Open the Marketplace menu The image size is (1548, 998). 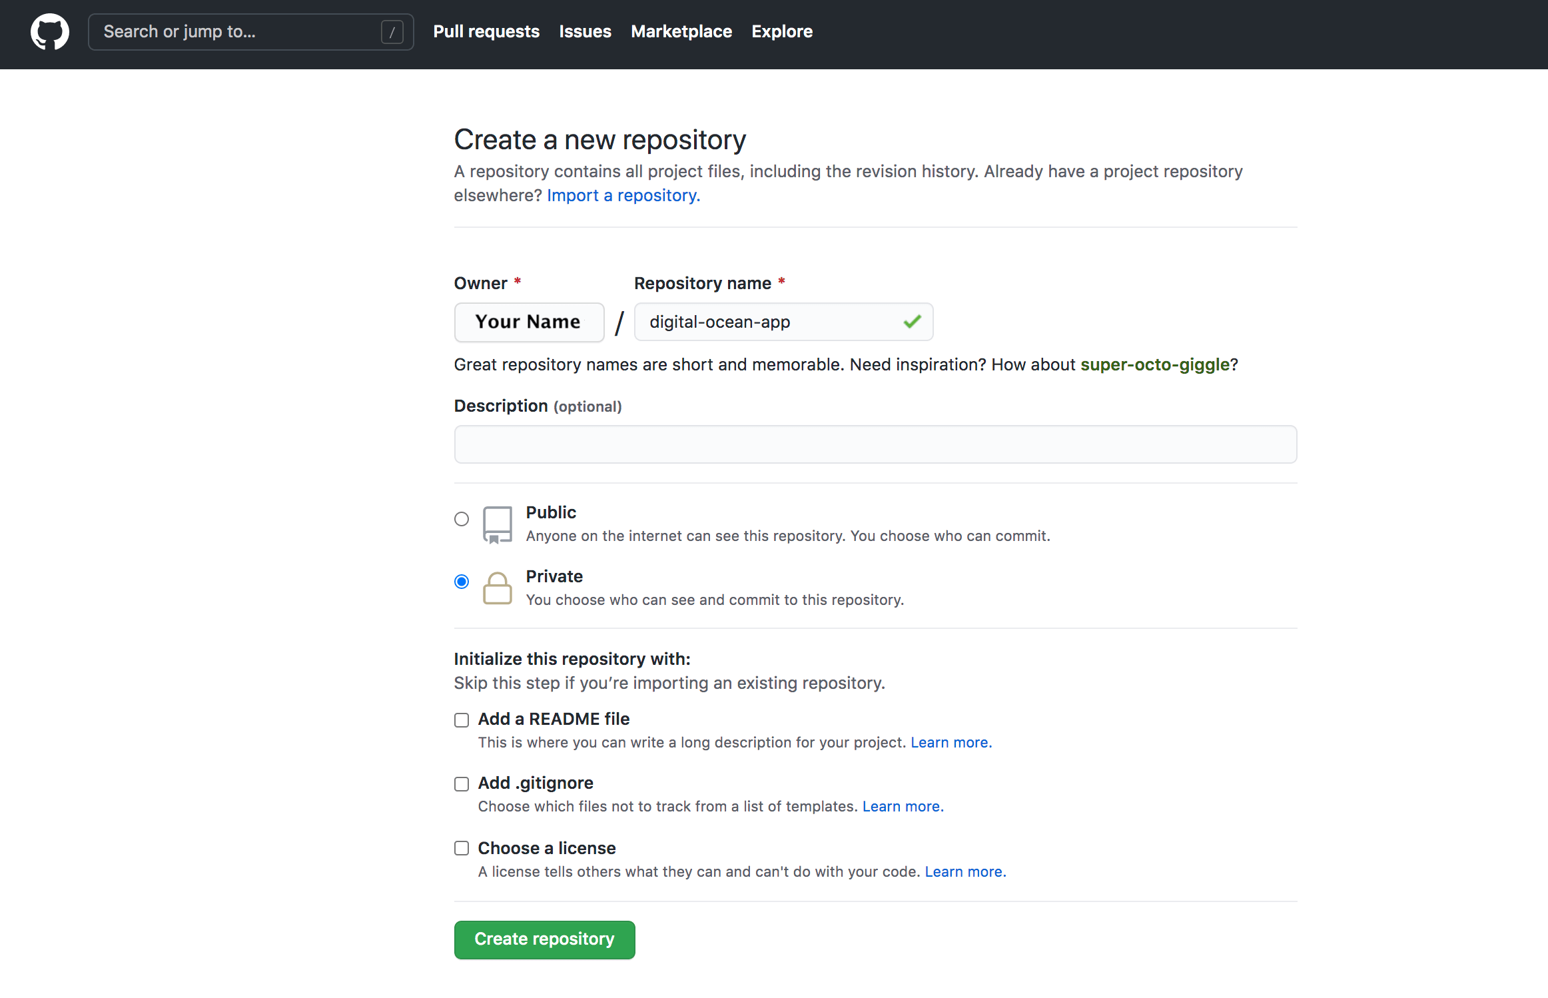(x=681, y=31)
